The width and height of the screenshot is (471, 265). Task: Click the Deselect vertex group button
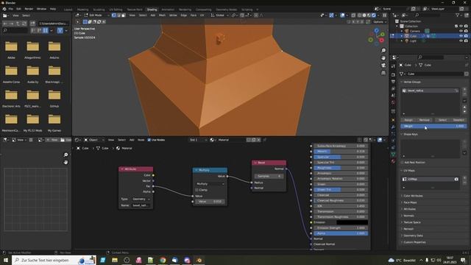458,120
